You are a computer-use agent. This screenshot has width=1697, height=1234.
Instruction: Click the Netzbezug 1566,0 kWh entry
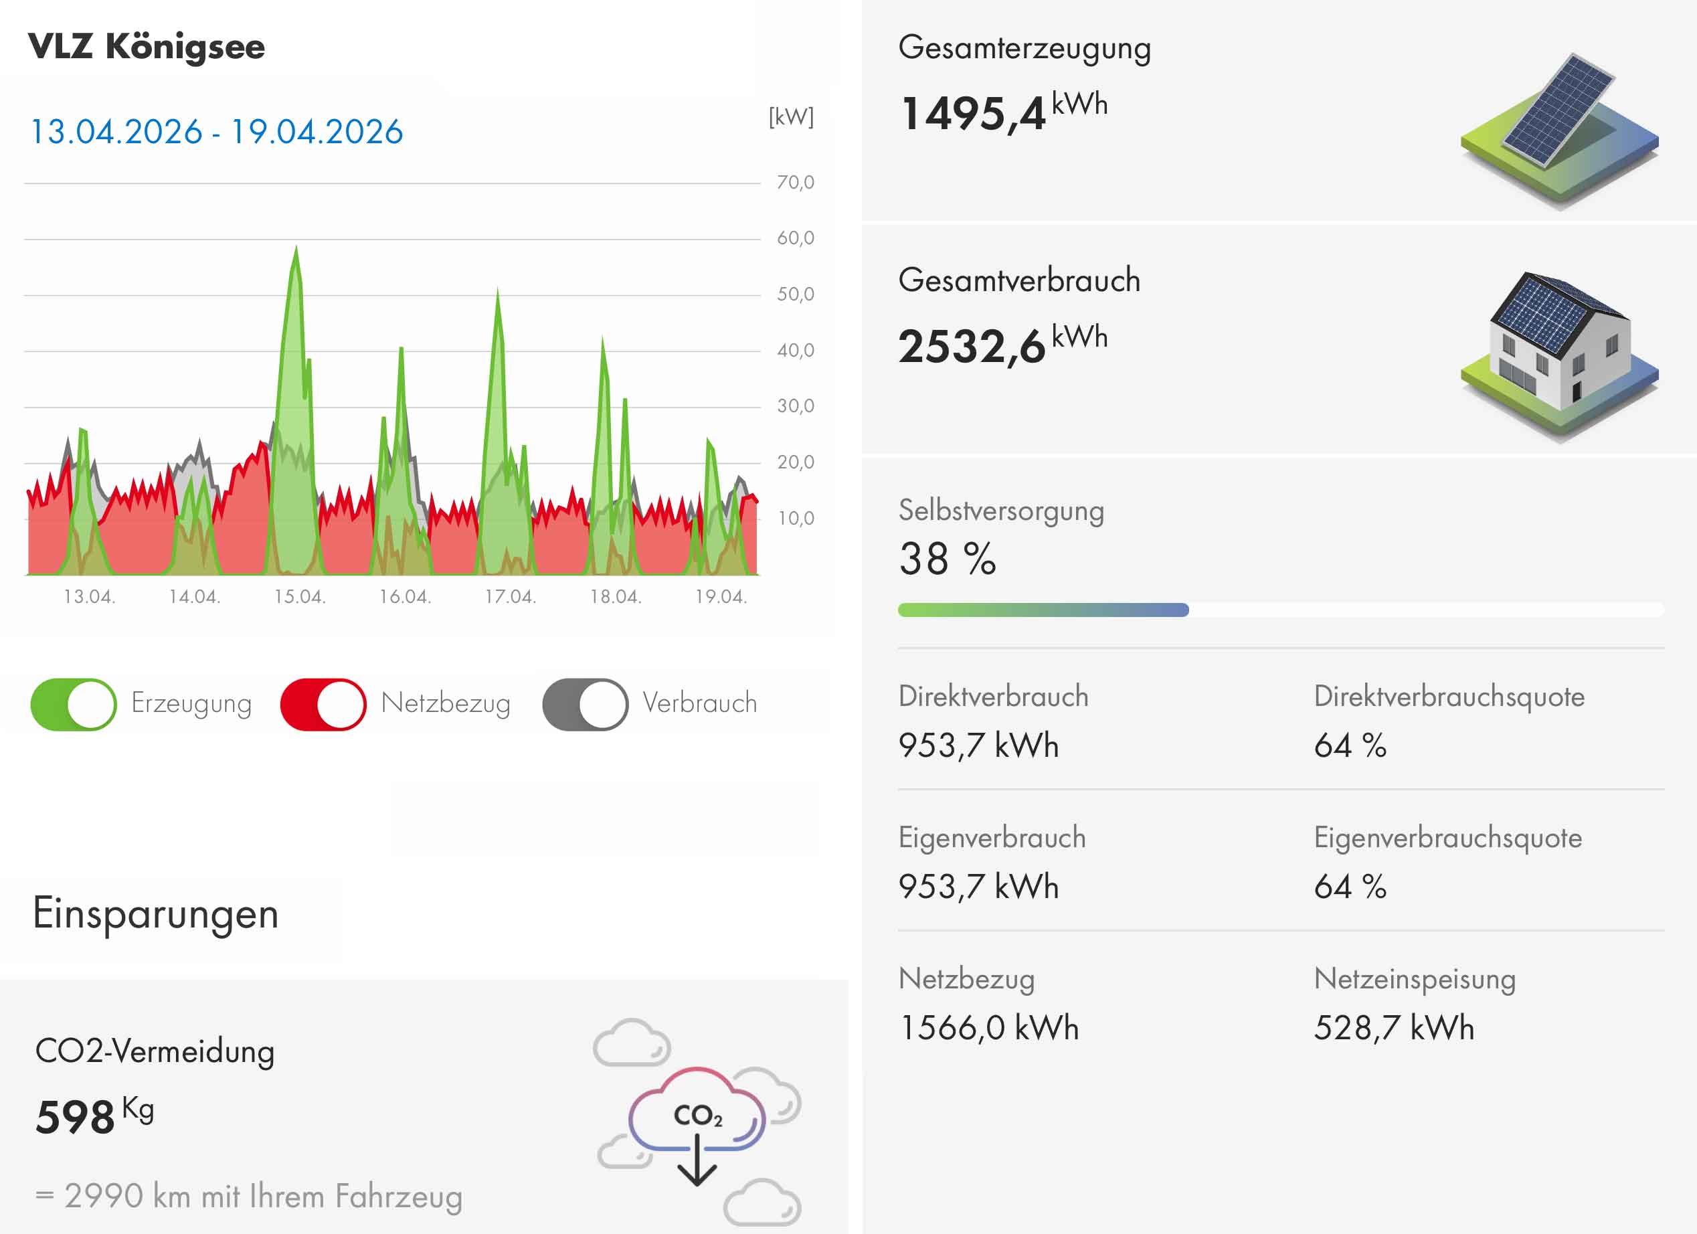tap(988, 1027)
